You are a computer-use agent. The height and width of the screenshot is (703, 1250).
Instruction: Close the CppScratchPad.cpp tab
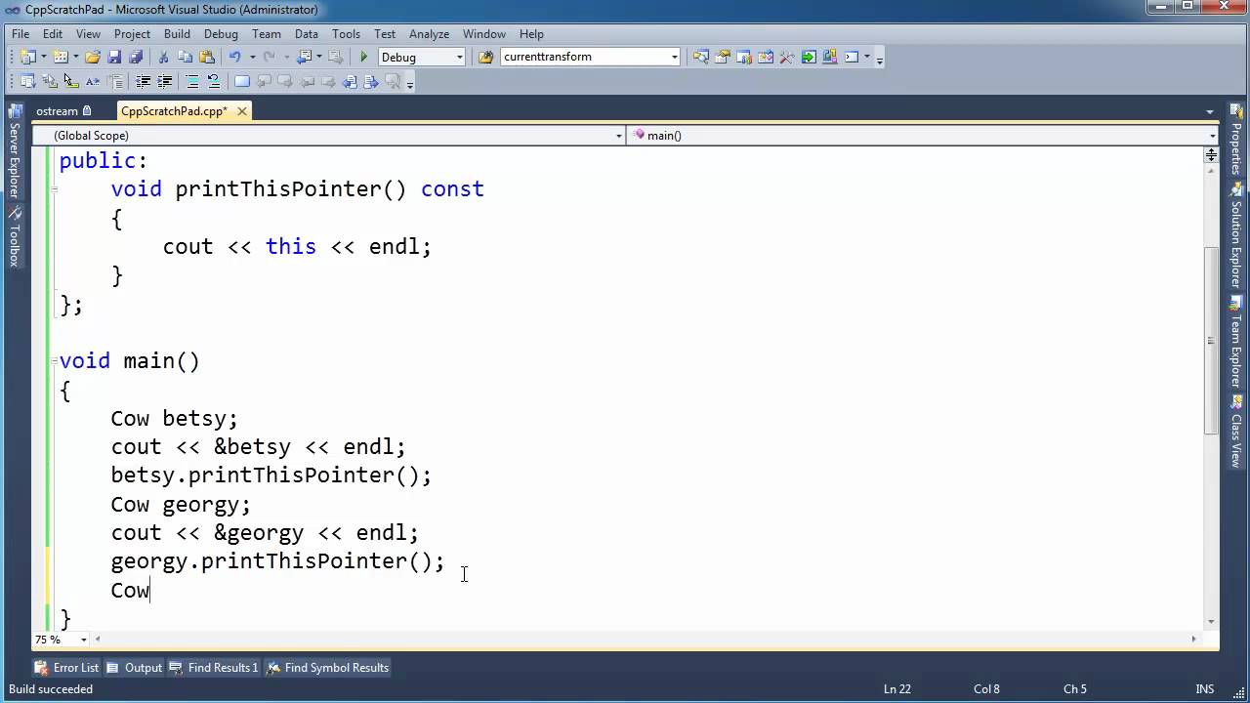click(x=241, y=111)
